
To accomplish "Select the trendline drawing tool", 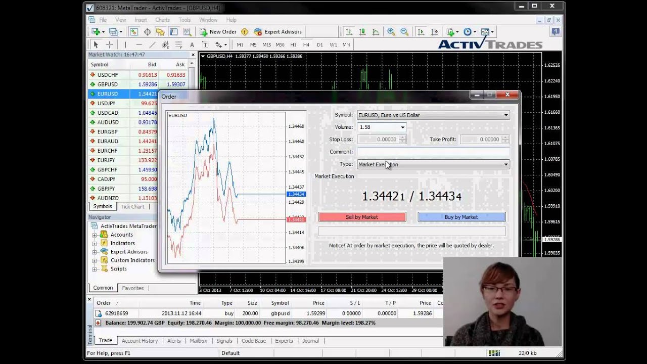I will 152,45.
